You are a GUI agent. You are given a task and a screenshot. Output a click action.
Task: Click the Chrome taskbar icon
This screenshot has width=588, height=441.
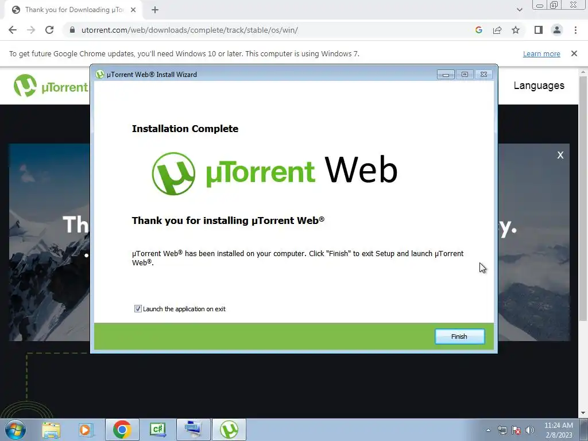(x=122, y=430)
